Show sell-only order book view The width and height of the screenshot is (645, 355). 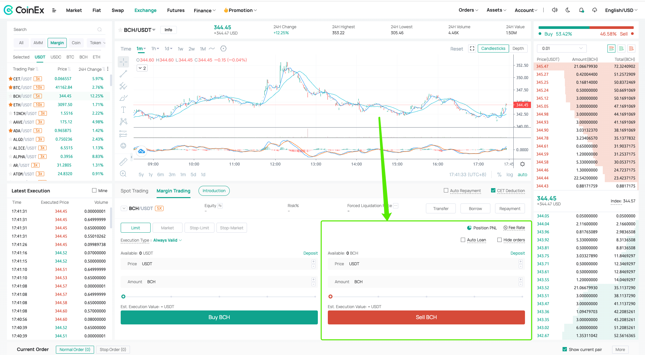tap(631, 49)
